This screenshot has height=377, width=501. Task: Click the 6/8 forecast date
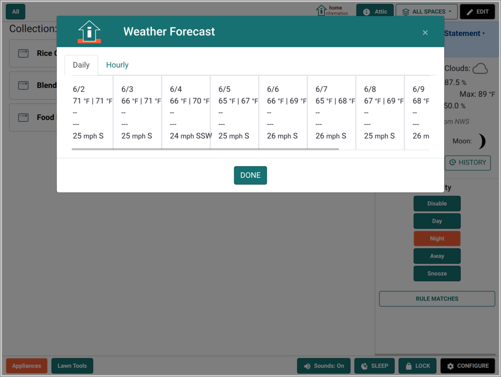370,89
